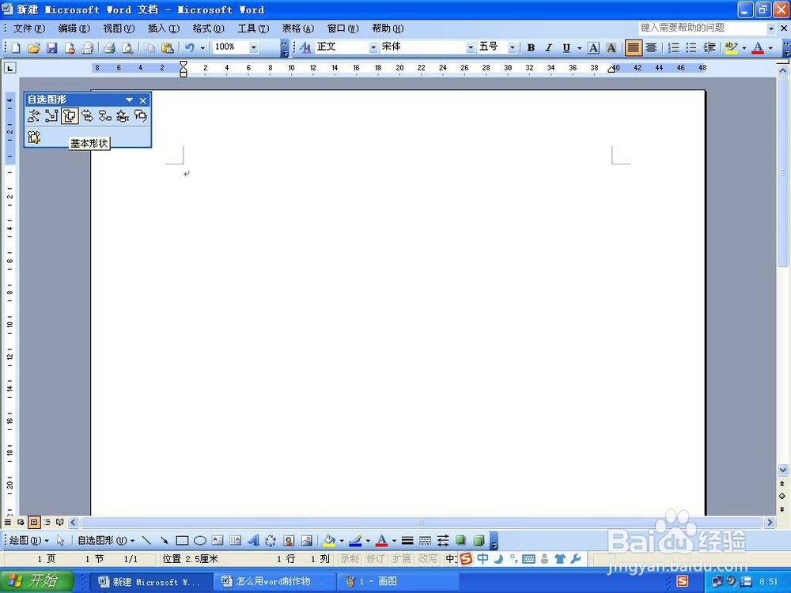Expand the font color dropdown arrow
Screen dimensions: 791x593
[770, 48]
